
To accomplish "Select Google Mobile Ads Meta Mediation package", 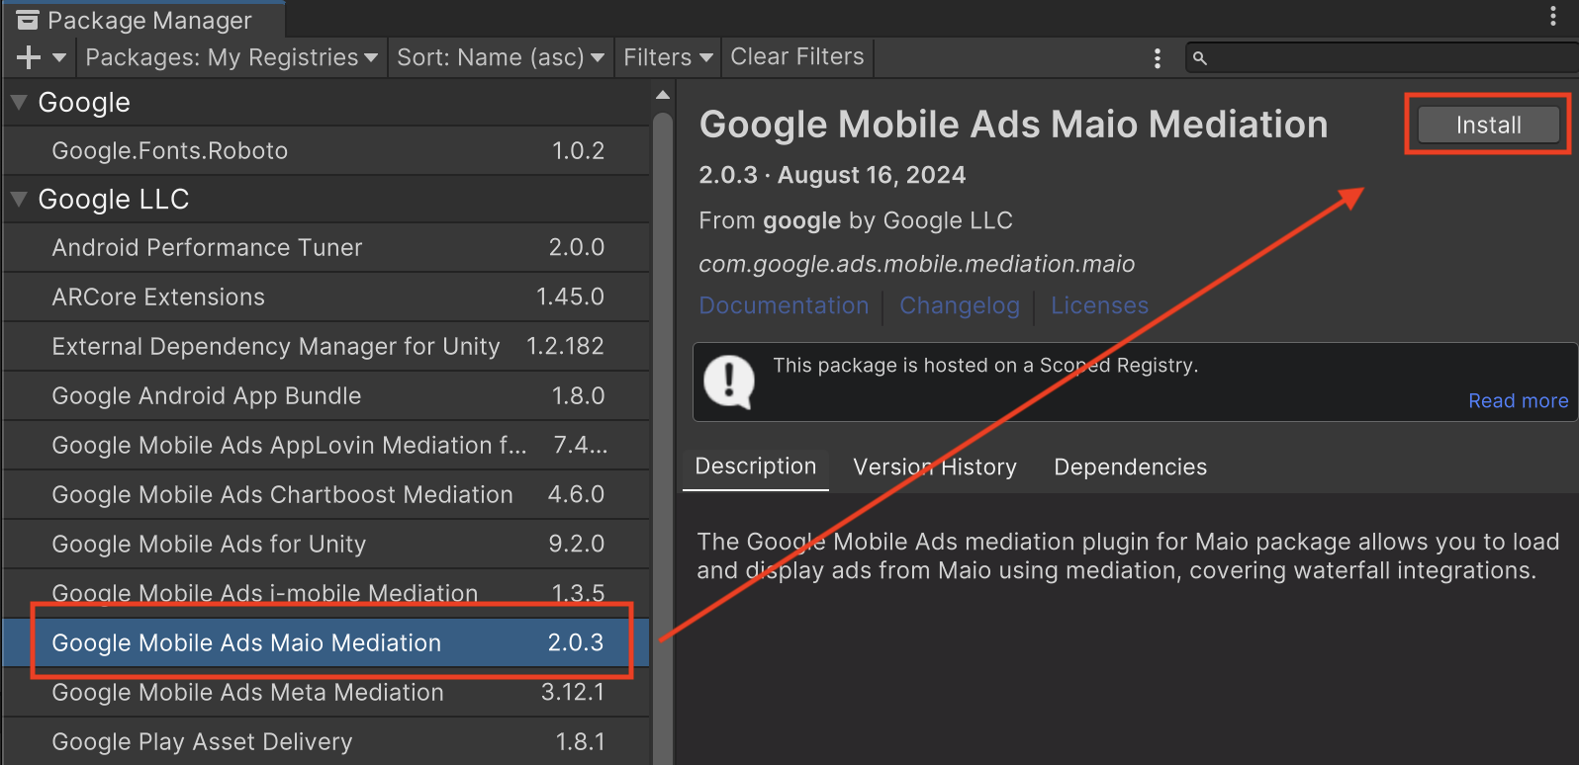I will click(x=247, y=693).
